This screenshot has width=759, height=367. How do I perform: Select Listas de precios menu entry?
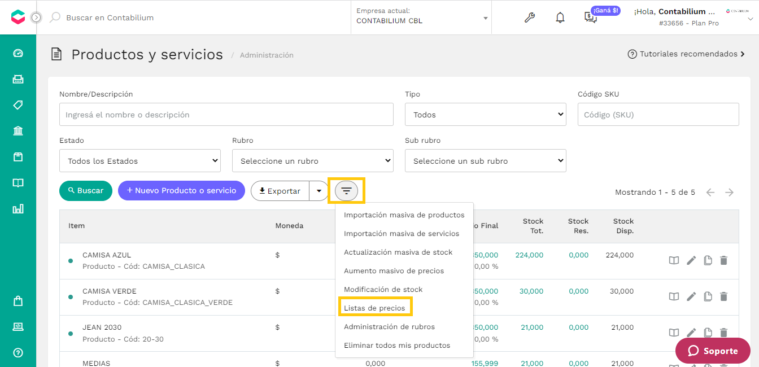coord(404,308)
